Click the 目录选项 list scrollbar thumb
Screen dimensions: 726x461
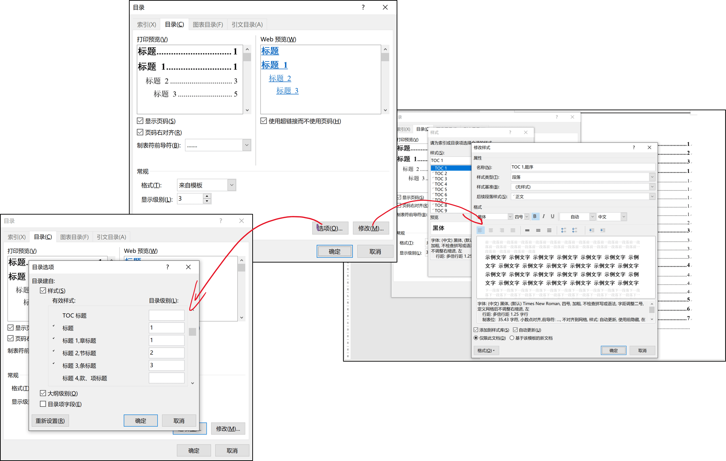click(x=192, y=331)
